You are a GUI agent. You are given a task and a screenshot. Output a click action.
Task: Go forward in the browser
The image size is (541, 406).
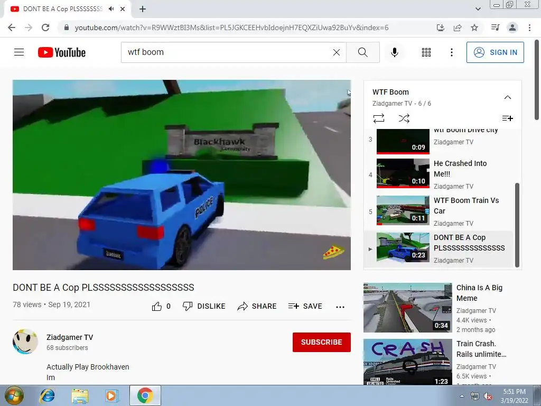(29, 27)
